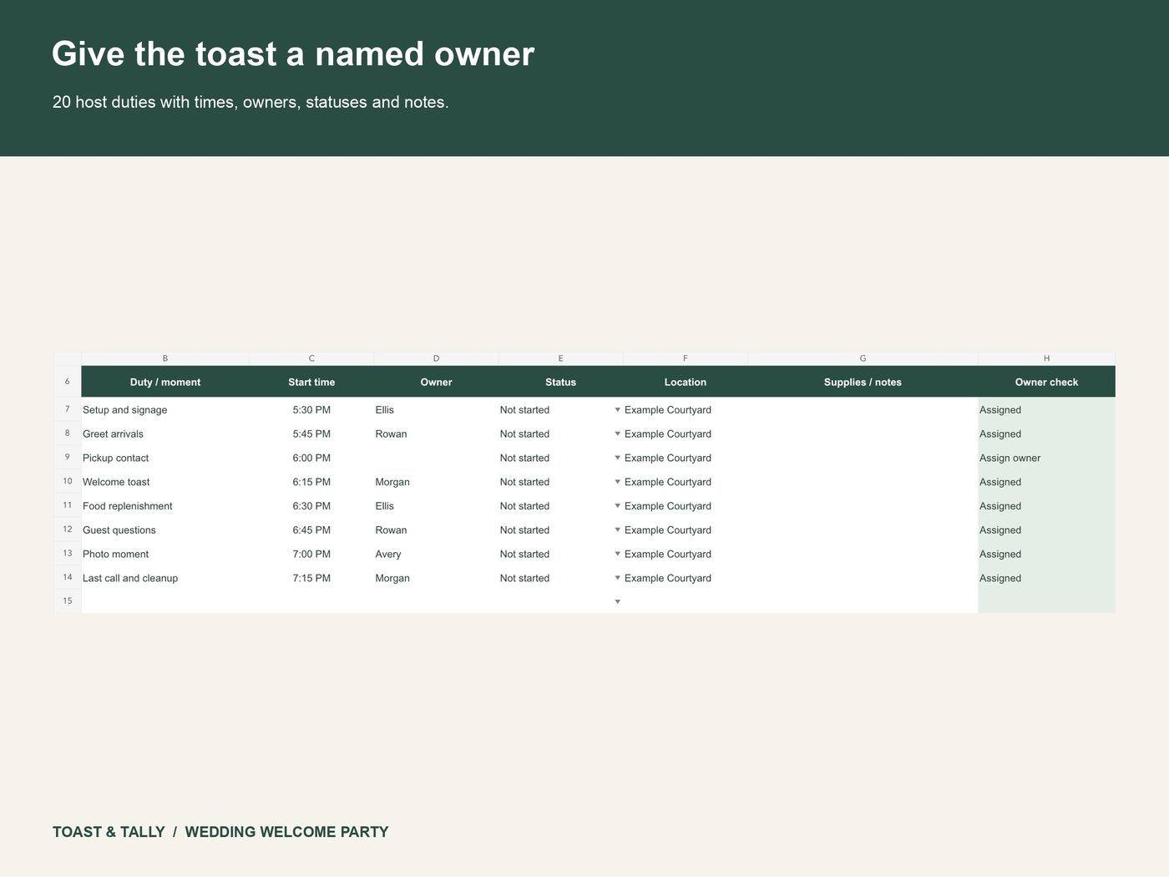Open Status dropdown for Greet arrivals row

coord(618,434)
